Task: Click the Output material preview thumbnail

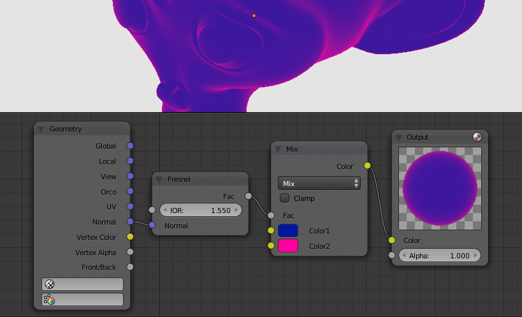Action: tap(440, 188)
